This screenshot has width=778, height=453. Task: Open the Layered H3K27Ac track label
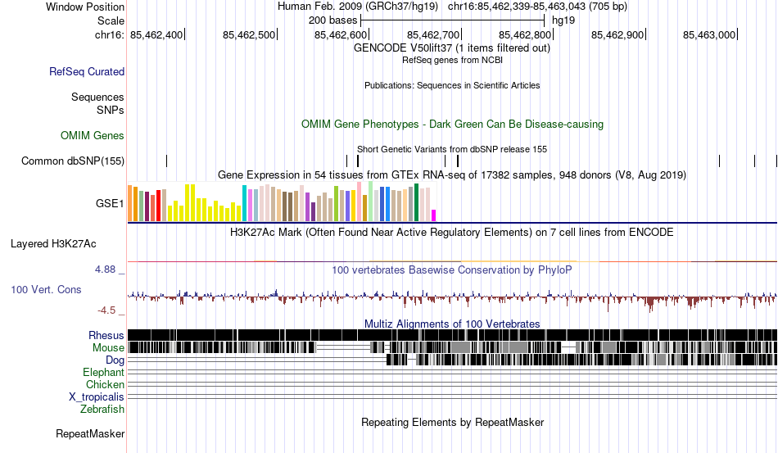(x=53, y=243)
